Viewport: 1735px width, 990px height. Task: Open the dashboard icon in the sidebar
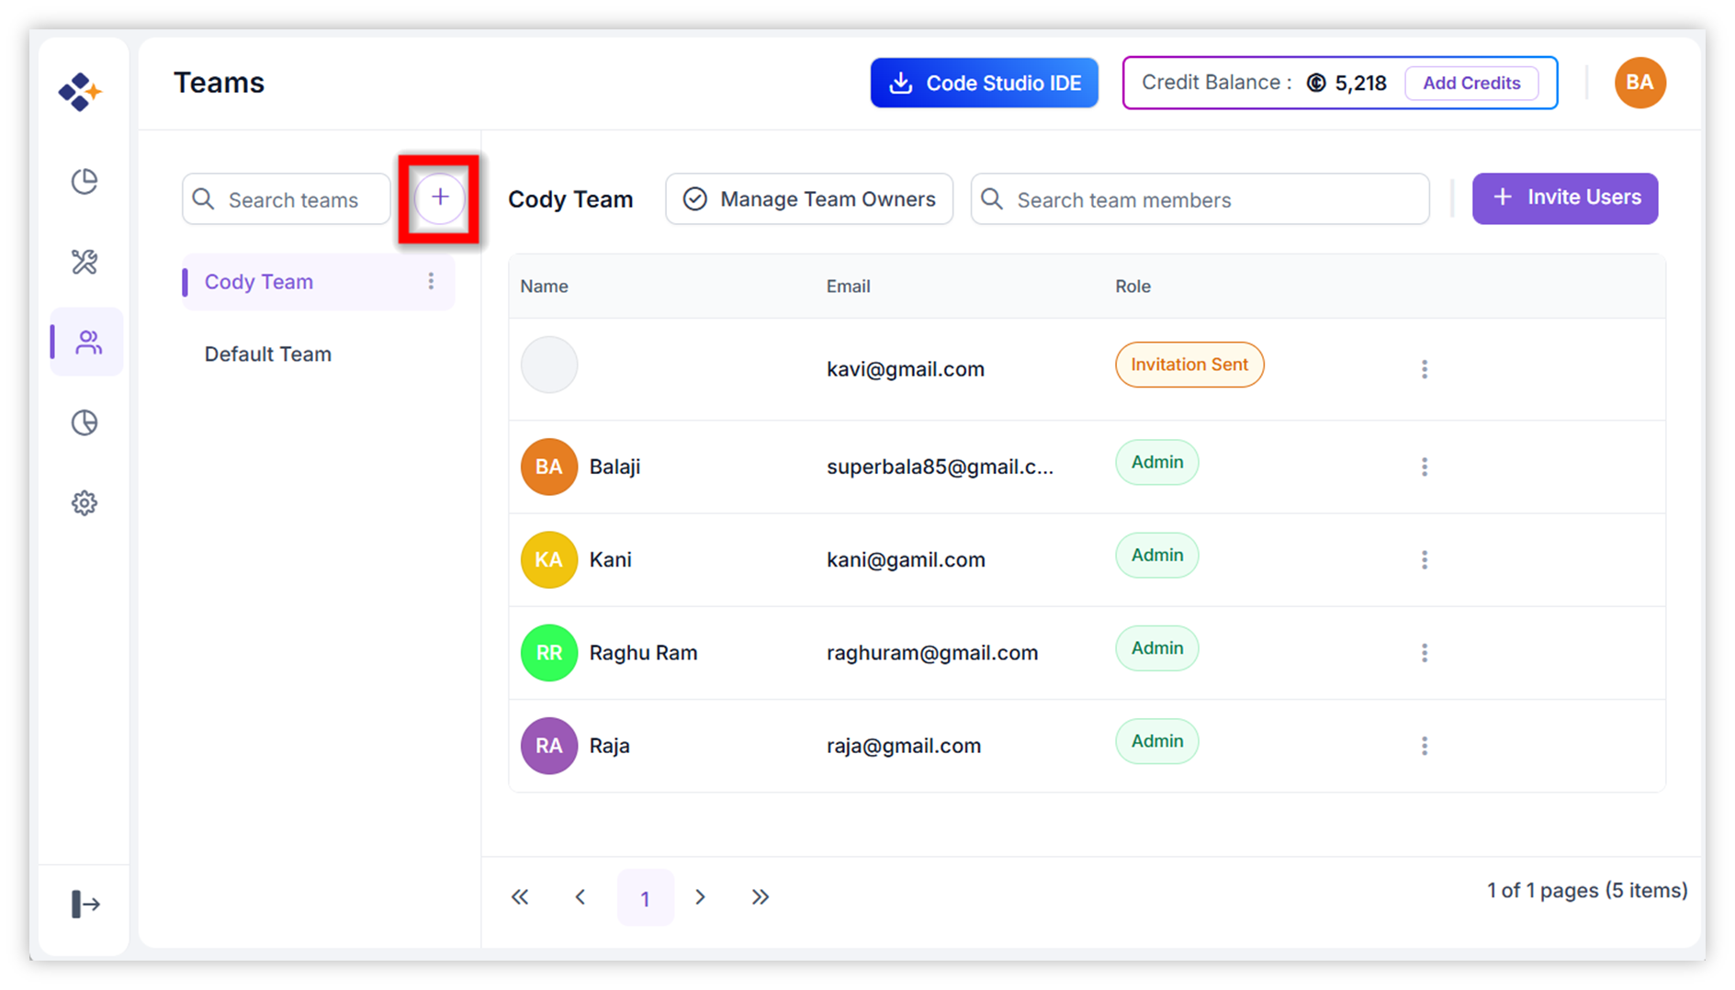click(x=84, y=182)
